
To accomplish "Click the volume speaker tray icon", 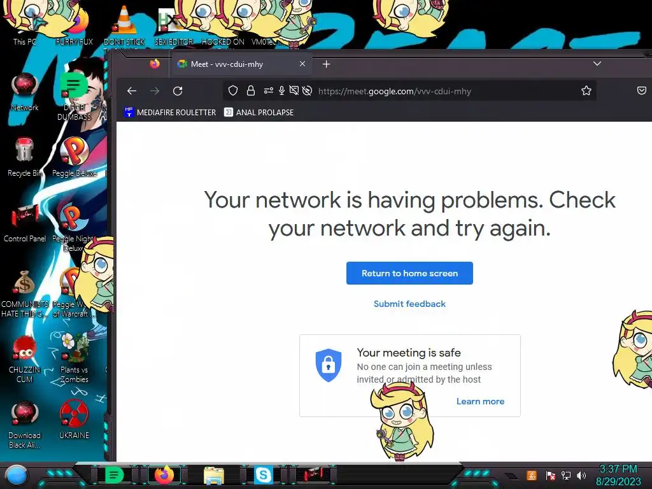I will 581,475.
